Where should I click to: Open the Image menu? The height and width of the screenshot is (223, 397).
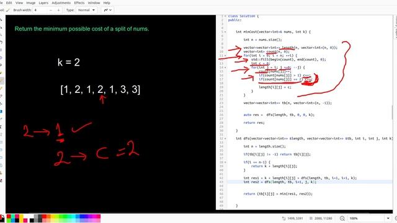tap(30, 2)
